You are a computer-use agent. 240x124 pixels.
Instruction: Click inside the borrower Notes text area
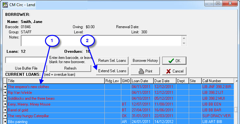(101, 41)
